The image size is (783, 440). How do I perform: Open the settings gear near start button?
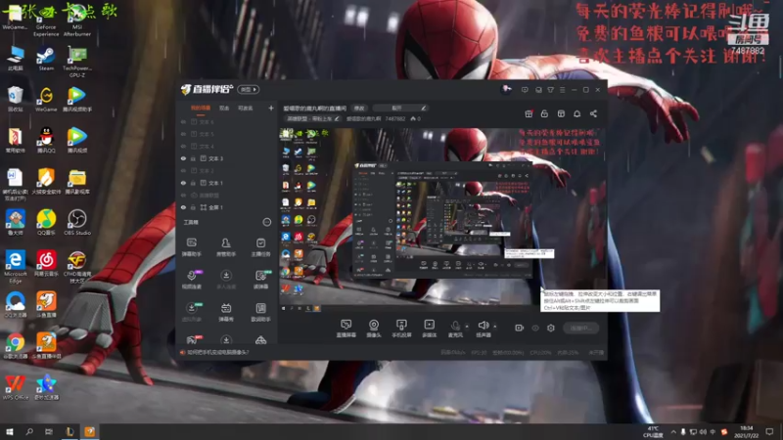click(551, 328)
